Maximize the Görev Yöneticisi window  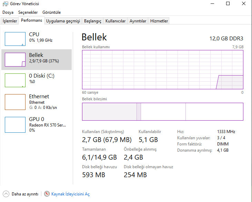tap(228, 4)
